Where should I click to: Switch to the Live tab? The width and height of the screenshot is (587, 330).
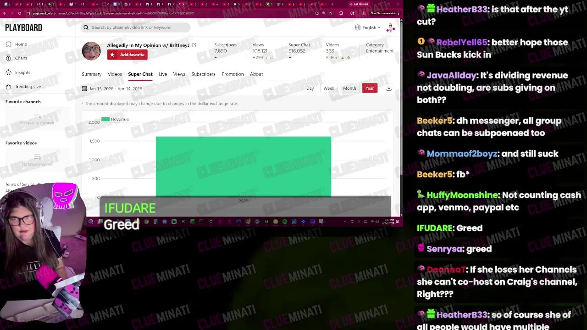coord(163,74)
